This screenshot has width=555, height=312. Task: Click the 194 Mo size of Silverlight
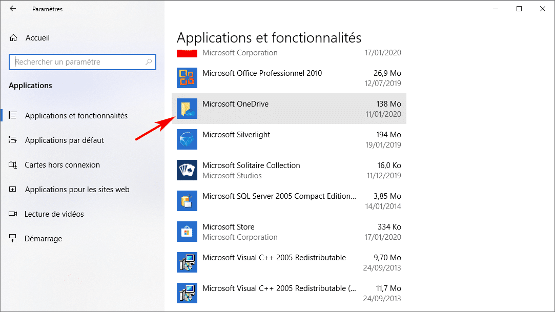(x=388, y=135)
